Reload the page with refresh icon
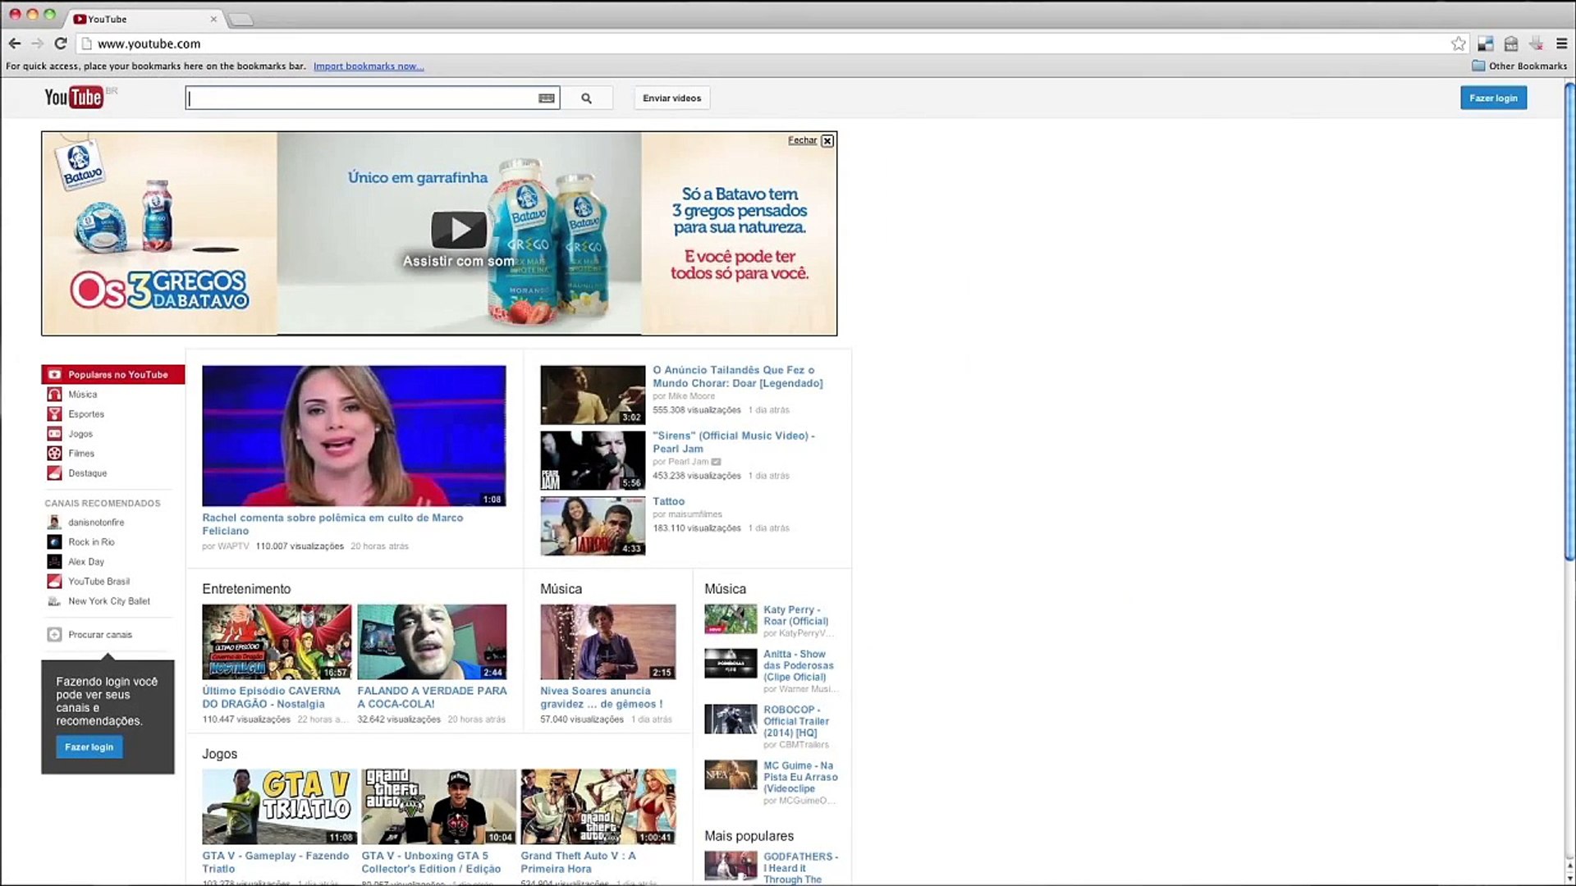Screen dimensions: 1576x886 tap(60, 43)
